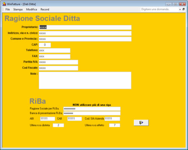
Task: Click the Cod Fiscale field
Action: 58,68
